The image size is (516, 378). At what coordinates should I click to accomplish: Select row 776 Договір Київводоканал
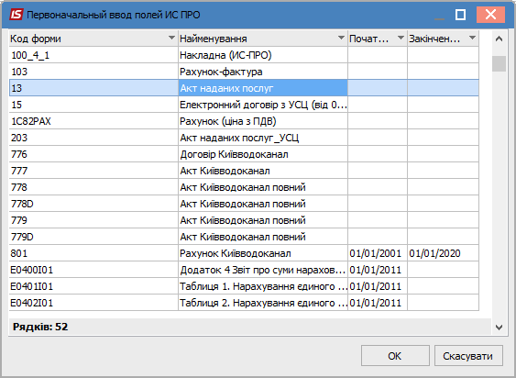tap(244, 154)
